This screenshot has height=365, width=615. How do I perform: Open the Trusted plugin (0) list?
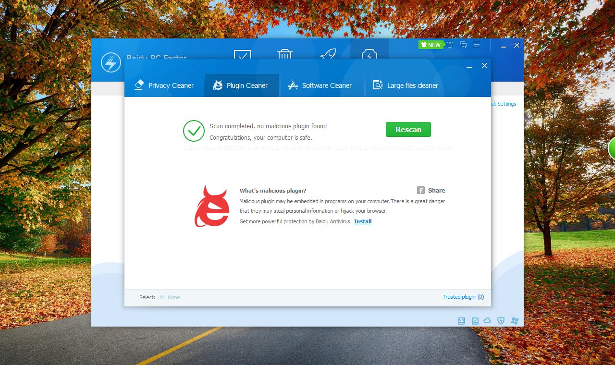tap(463, 297)
